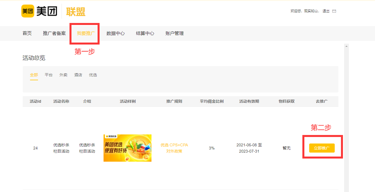The image size is (375, 192).
Task: Click the 2021-06-08 至 2023-07-31 date cell
Action: coord(249,148)
